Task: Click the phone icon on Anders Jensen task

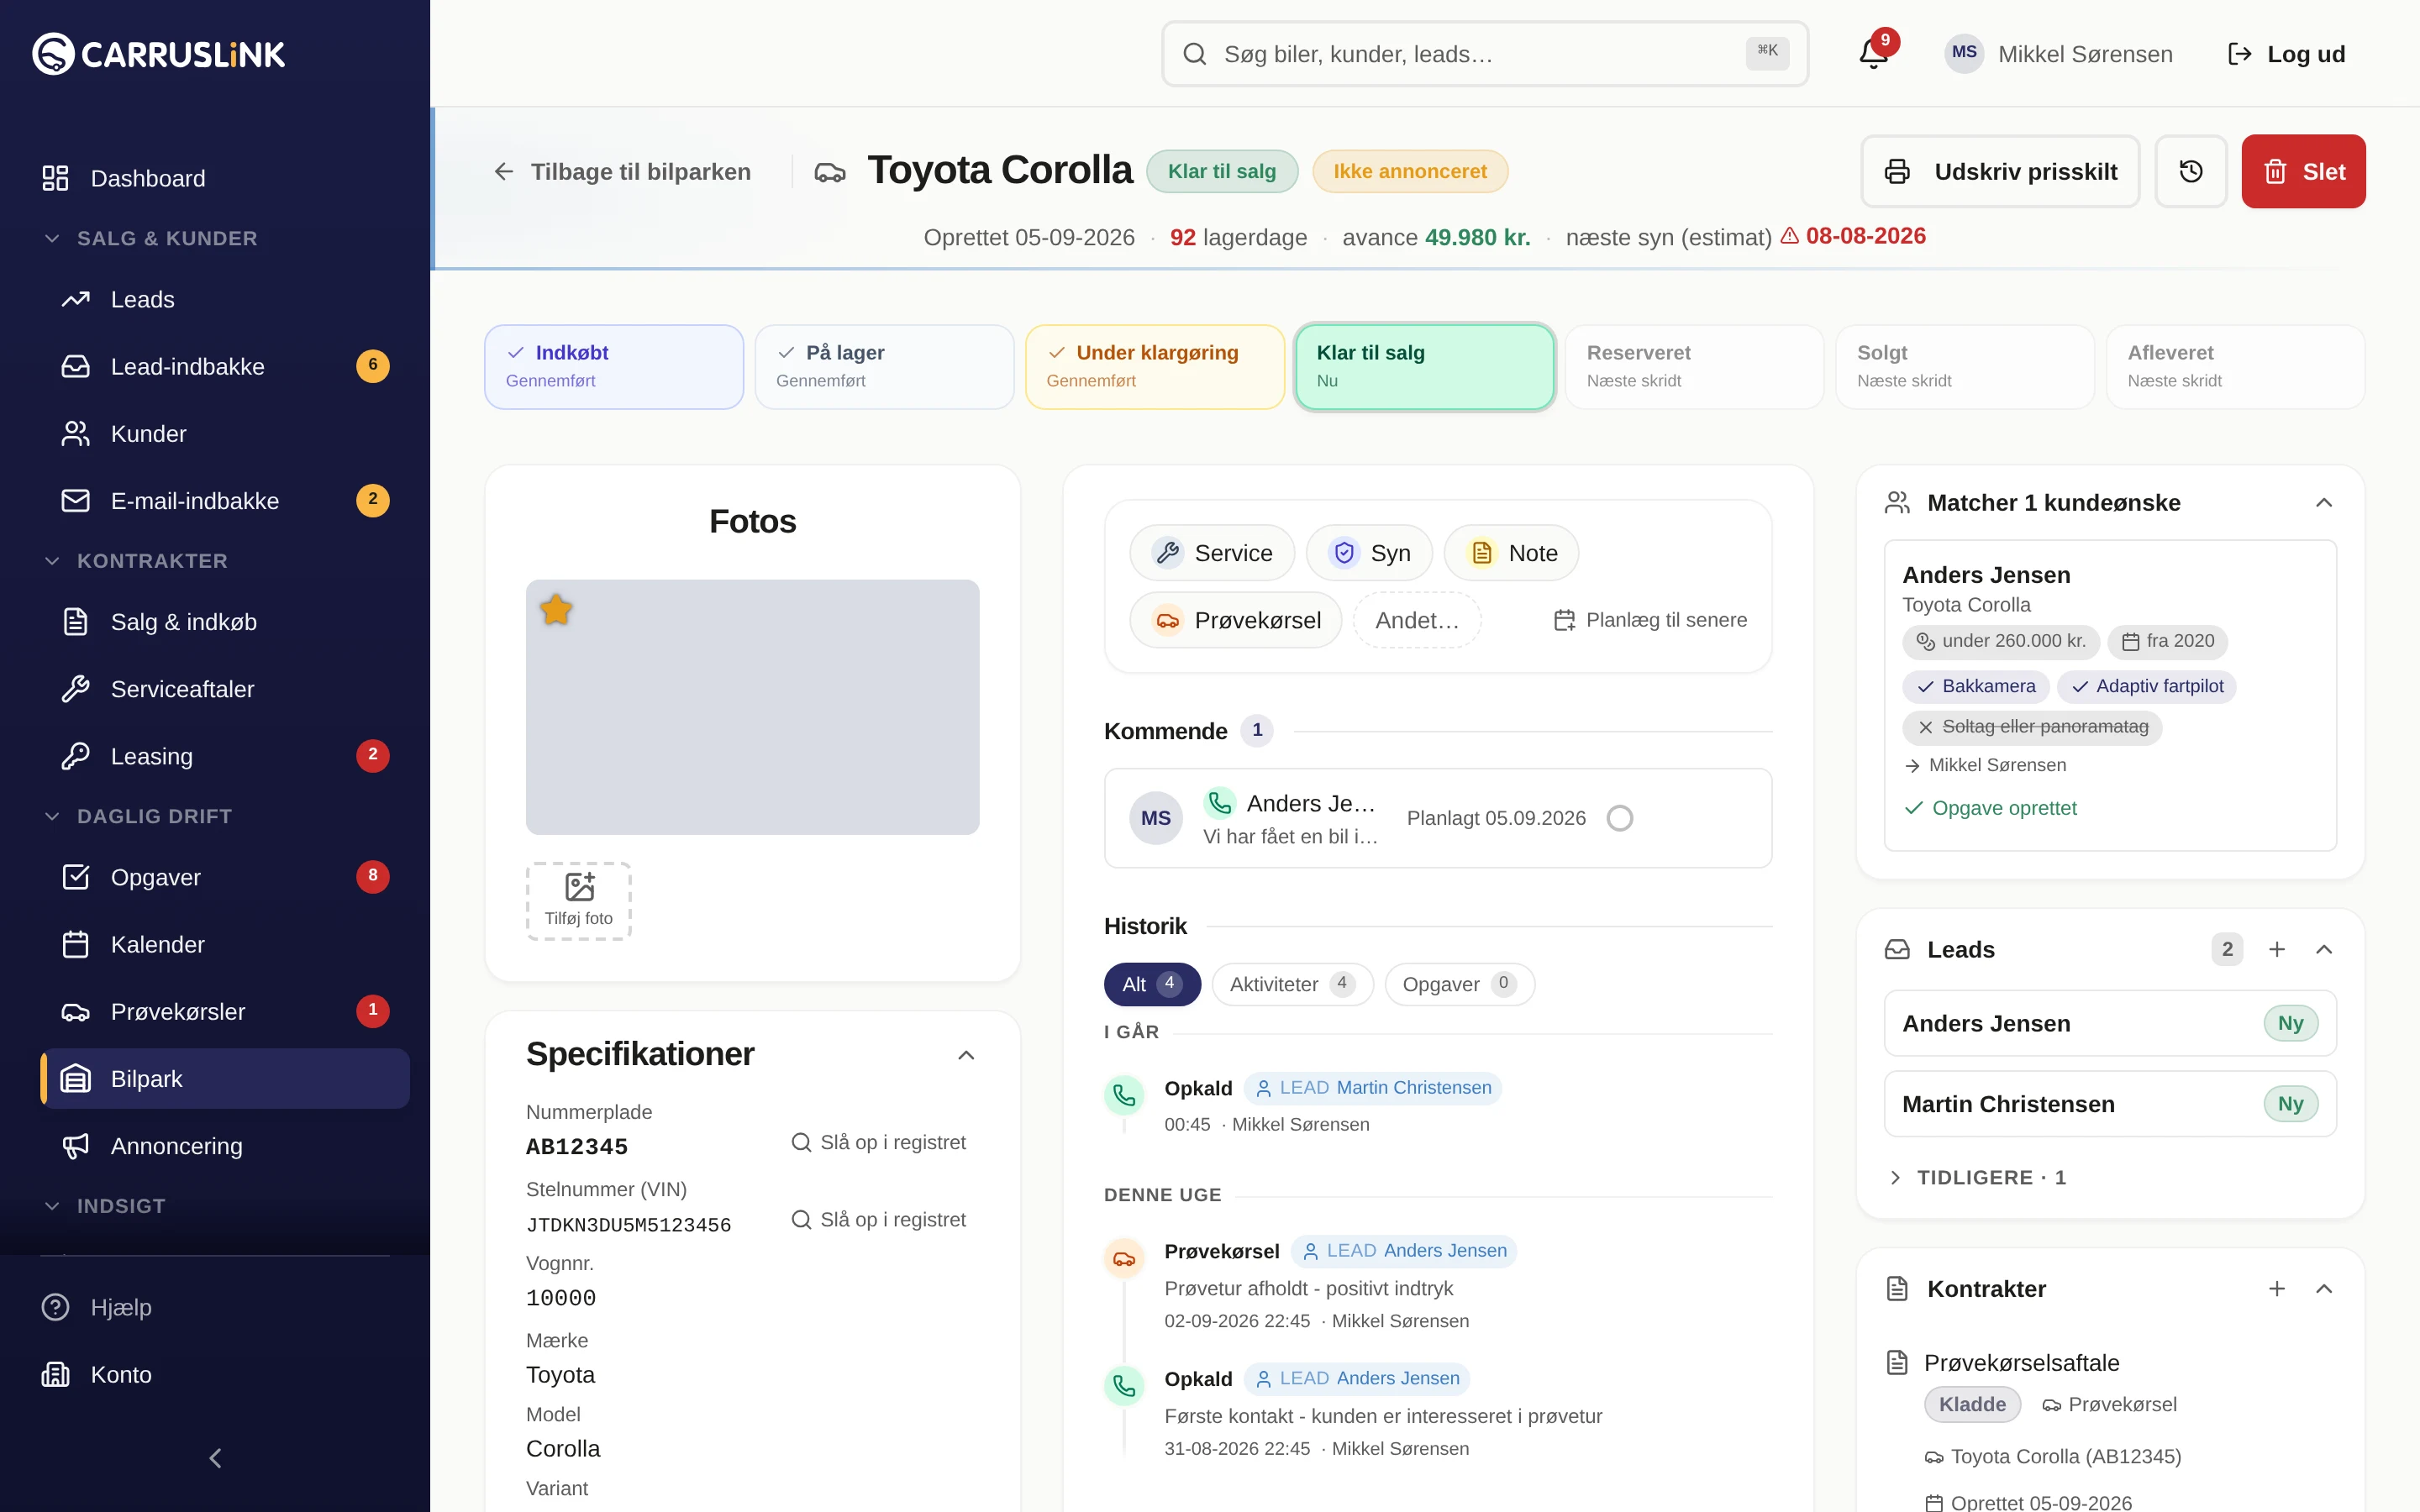Action: (x=1219, y=802)
